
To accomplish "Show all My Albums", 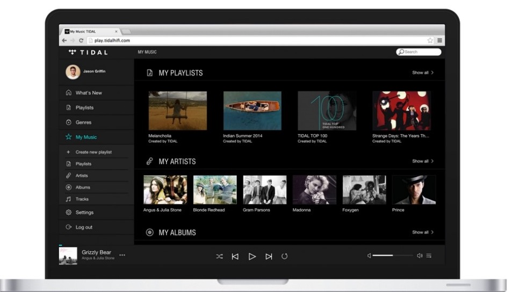I will [x=423, y=232].
